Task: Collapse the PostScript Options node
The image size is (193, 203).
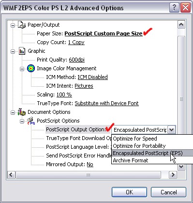Action: point(22,121)
